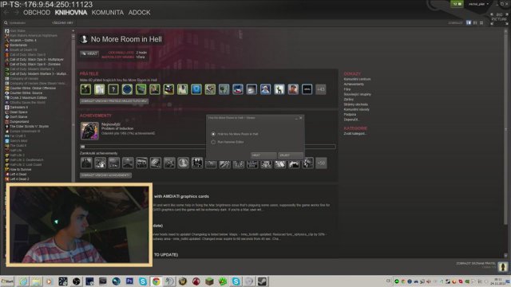Image resolution: width=511 pixels, height=287 pixels.
Task: Open Podpora link
Action: coord(350,115)
